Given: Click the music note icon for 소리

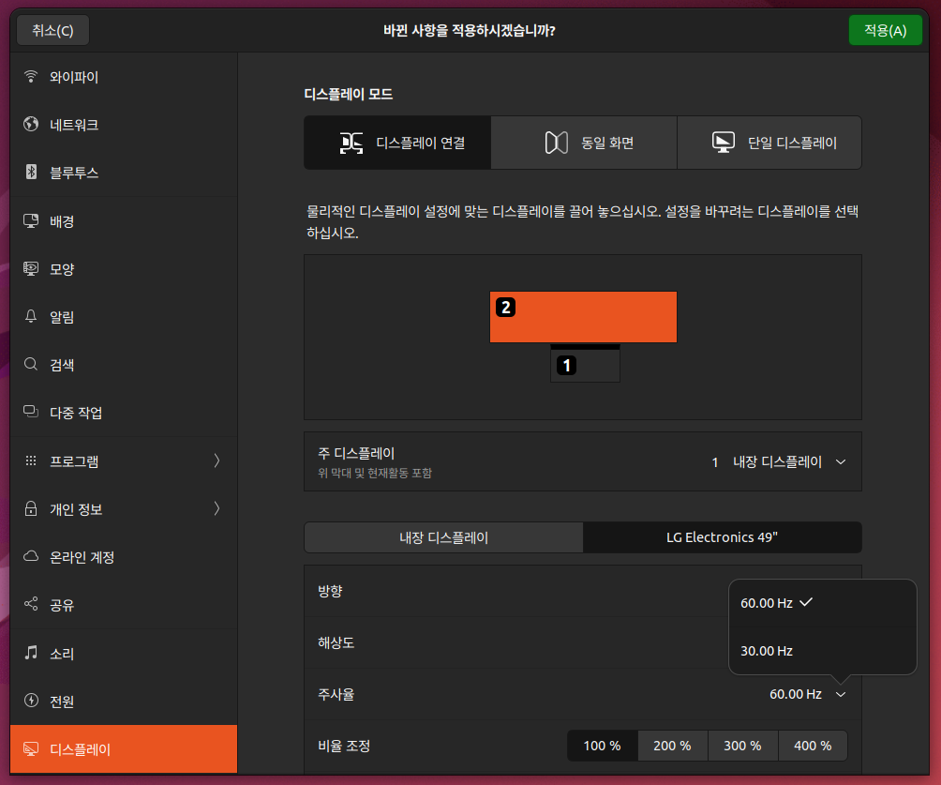Looking at the screenshot, I should coord(31,652).
